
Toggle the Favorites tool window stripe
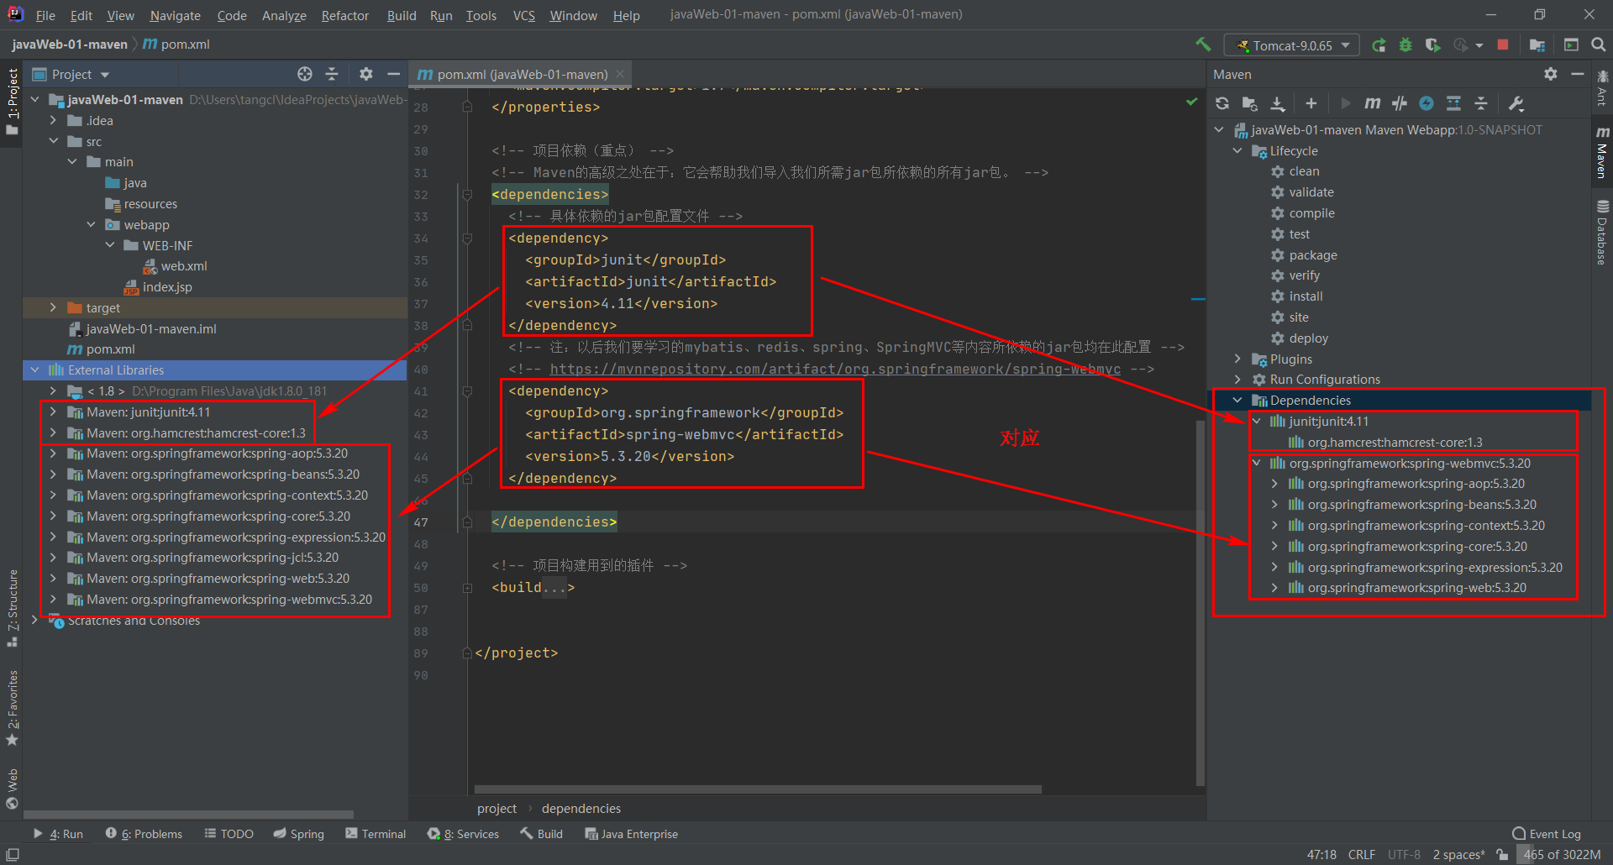tap(13, 708)
